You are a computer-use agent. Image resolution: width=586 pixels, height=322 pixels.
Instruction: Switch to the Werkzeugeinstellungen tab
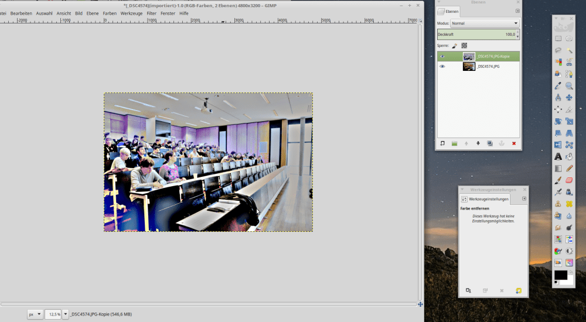click(485, 200)
